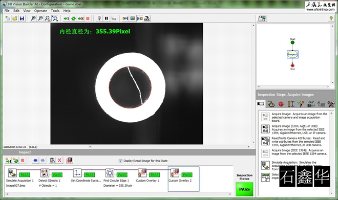Select the Custom Overlay 2 step
This screenshot has width=338, height=200.
(x=183, y=179)
